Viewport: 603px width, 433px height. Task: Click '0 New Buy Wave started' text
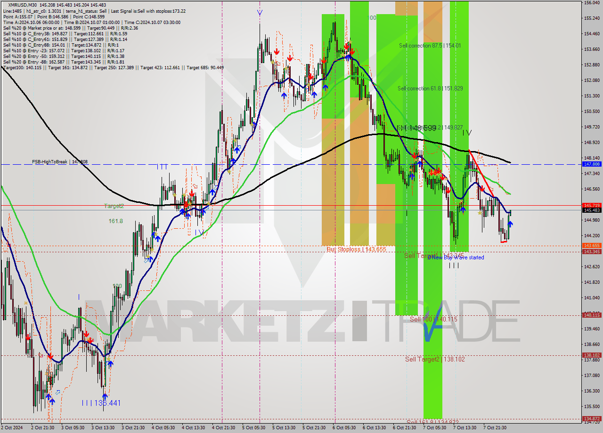coord(456,257)
